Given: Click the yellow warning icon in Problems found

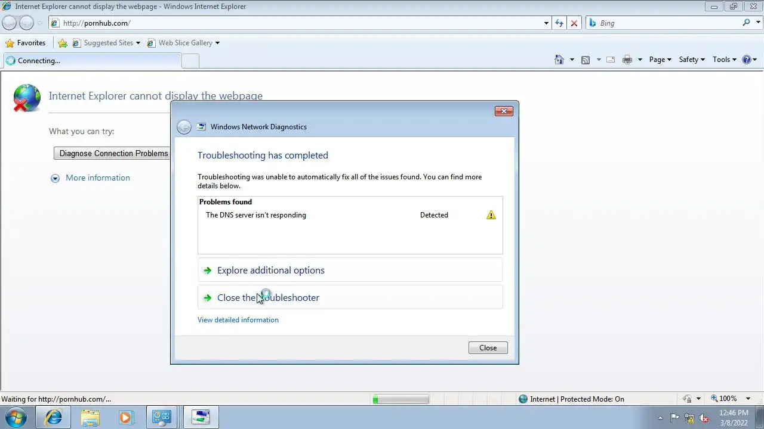Looking at the screenshot, I should [491, 215].
